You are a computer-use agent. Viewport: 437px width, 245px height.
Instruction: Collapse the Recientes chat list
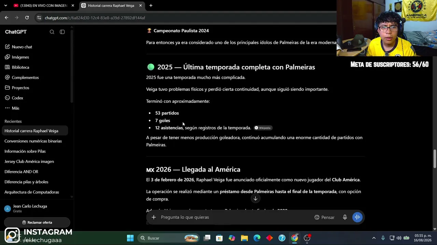pyautogui.click(x=13, y=121)
